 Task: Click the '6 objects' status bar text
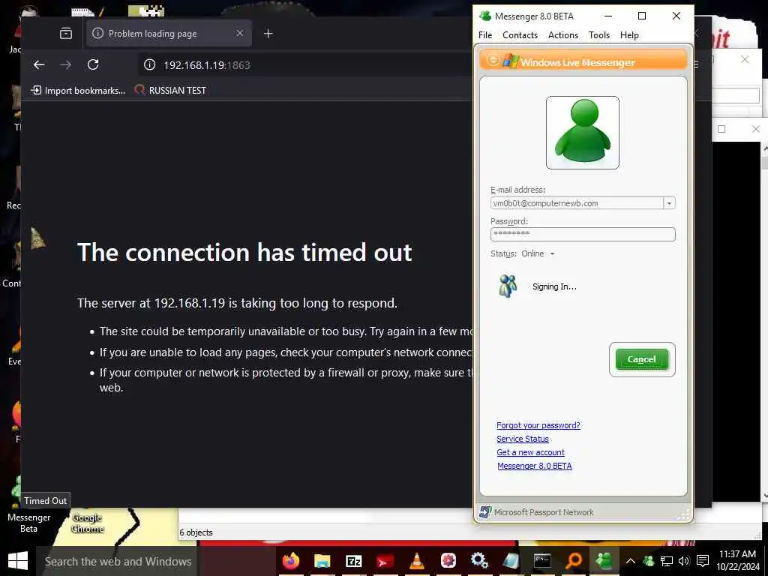click(196, 532)
